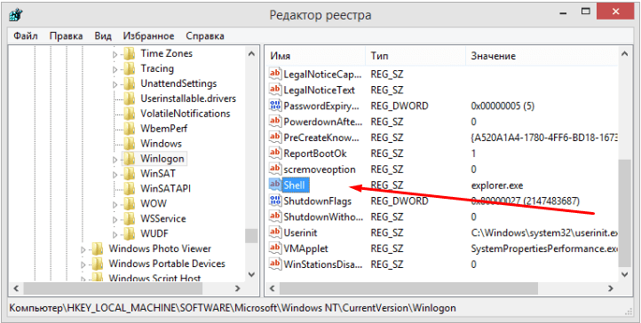Expand the WUDF tree node
Screen dimensions: 641x323
tap(115, 234)
